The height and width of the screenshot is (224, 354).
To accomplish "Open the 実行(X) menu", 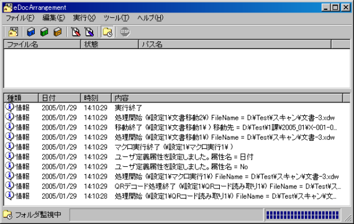I will 84,18.
